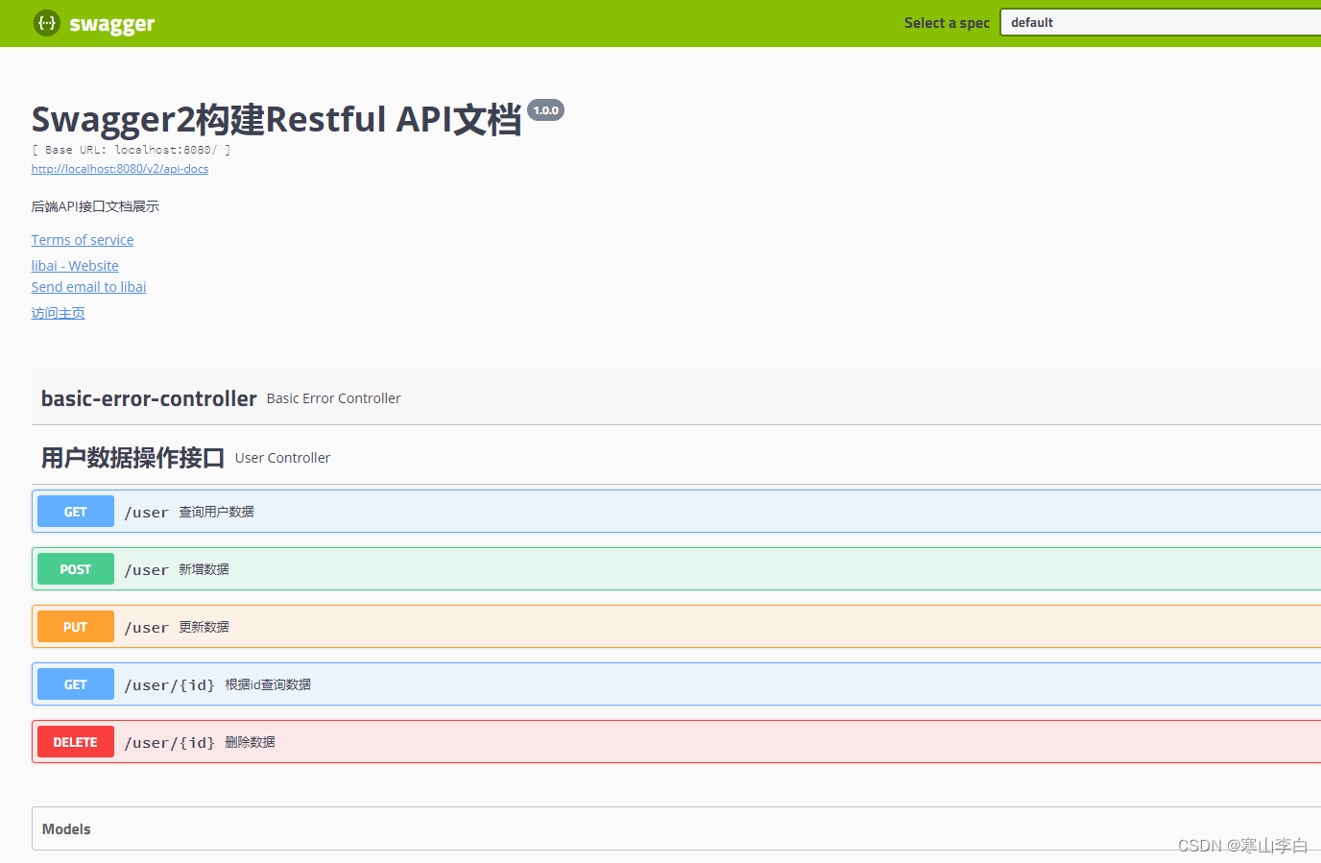Viewport: 1321px width, 863px height.
Task: Expand the POST /user 新增数据 operation
Action: tap(677, 569)
